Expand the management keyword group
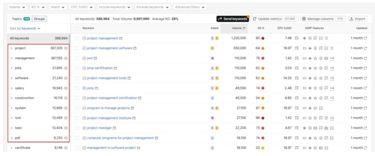 click(x=11, y=58)
